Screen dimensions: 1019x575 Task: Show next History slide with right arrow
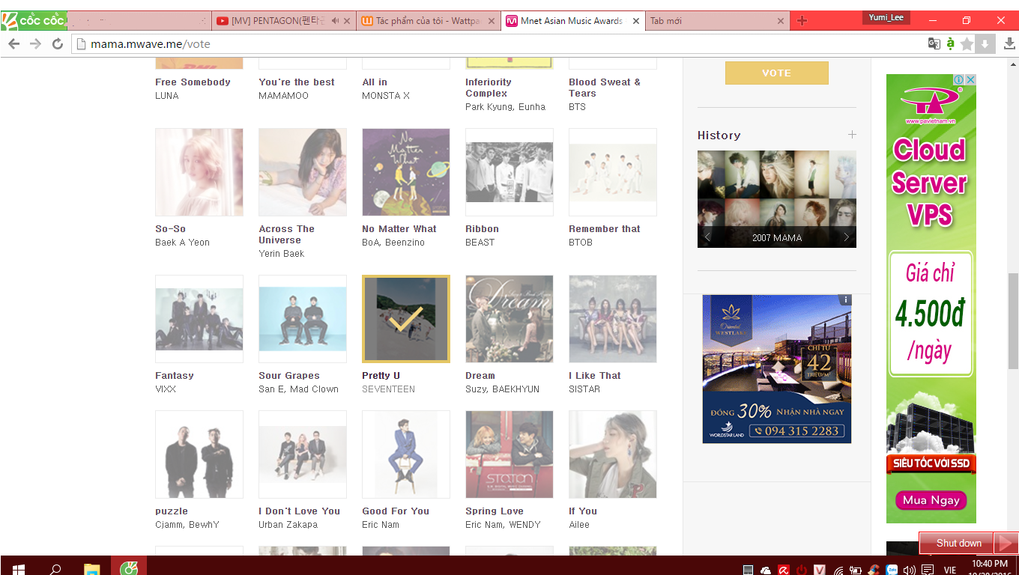(x=847, y=237)
